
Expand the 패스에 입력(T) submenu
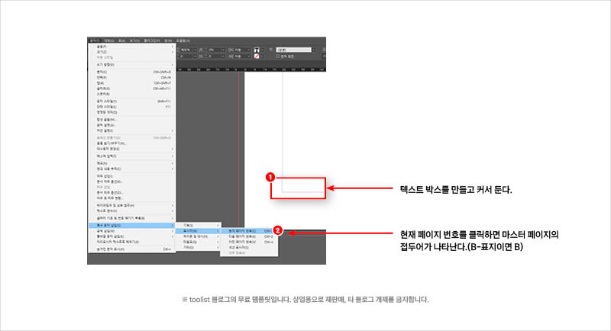click(131, 156)
